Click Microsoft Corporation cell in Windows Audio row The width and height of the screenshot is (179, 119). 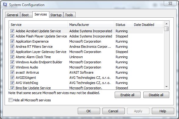(85, 67)
